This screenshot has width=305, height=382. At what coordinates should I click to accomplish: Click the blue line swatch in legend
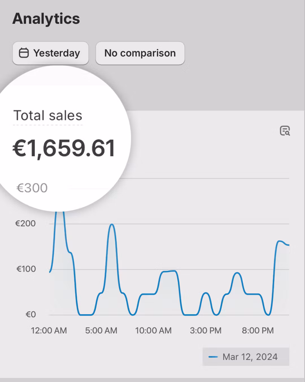click(x=213, y=357)
